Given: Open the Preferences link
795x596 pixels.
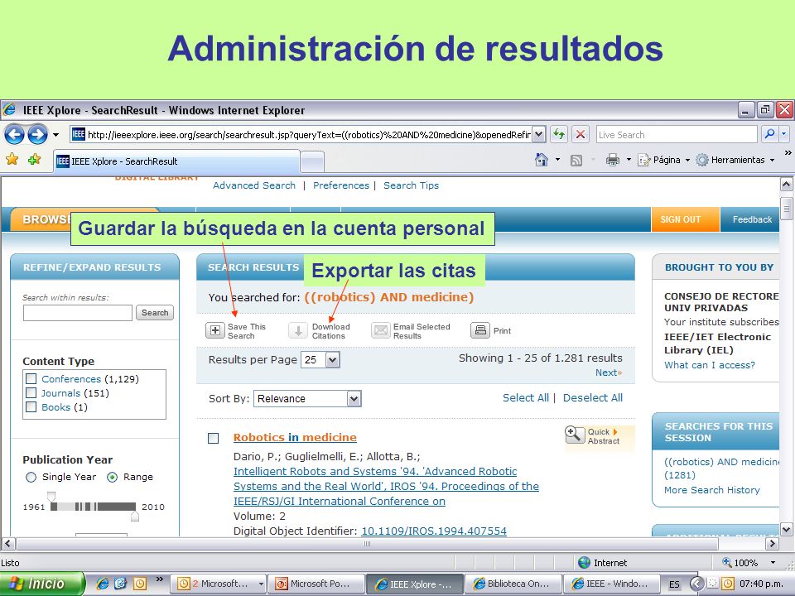Looking at the screenshot, I should [x=341, y=185].
